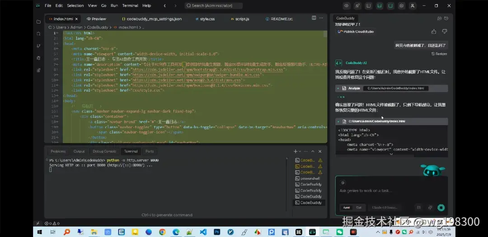The image size is (488, 237).
Task: Open the Go menu
Action: point(103,5)
